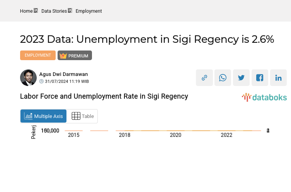
Task: Click the clock icon beside the date
Action: click(41, 81)
